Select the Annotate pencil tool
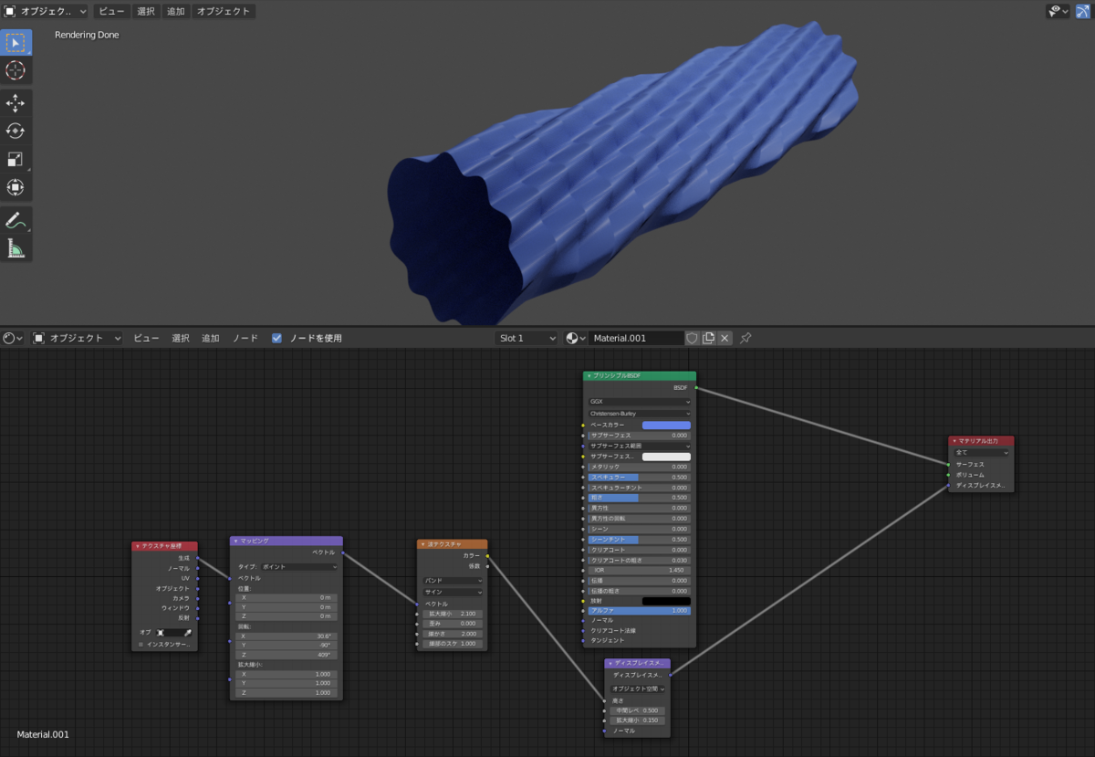The width and height of the screenshot is (1095, 757). [x=16, y=220]
